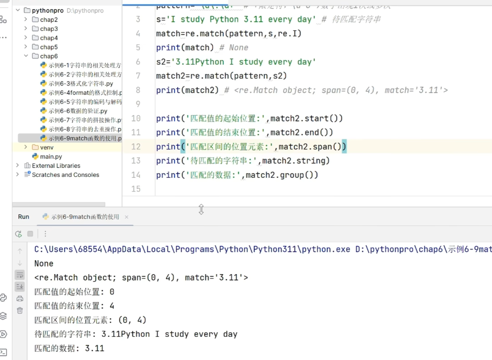Screen dimensions: 492x360
Task: Toggle soft-wrap in console output
Action: [x=20, y=275]
